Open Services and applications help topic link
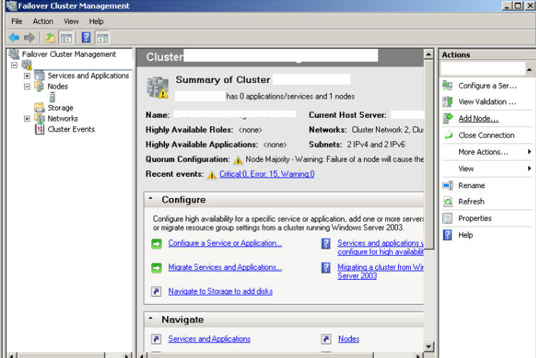This screenshot has width=536, height=358. (x=380, y=247)
